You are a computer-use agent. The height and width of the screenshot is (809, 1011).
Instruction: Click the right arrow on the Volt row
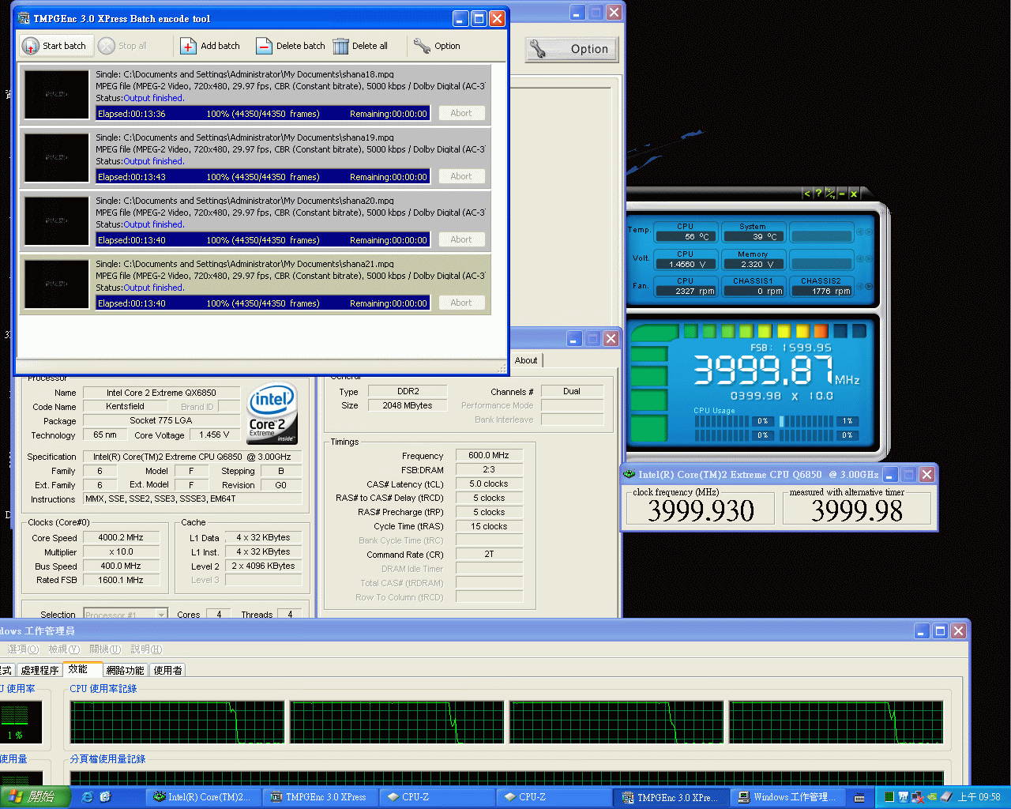pyautogui.click(x=868, y=259)
